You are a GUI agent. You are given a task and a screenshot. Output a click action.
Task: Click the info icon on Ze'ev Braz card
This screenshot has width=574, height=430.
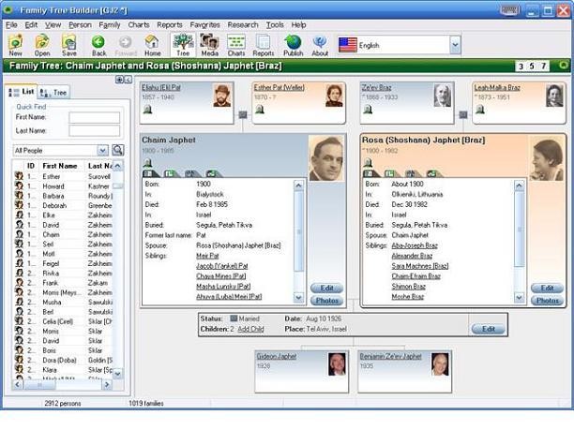tap(368, 109)
